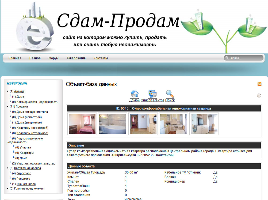Screen dimensions: 268x200
Task: View the kitchen photo thumbnail
Action: pyautogui.click(x=174, y=123)
